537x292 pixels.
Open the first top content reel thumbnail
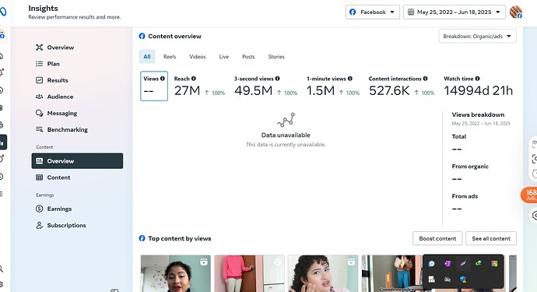pos(176,273)
